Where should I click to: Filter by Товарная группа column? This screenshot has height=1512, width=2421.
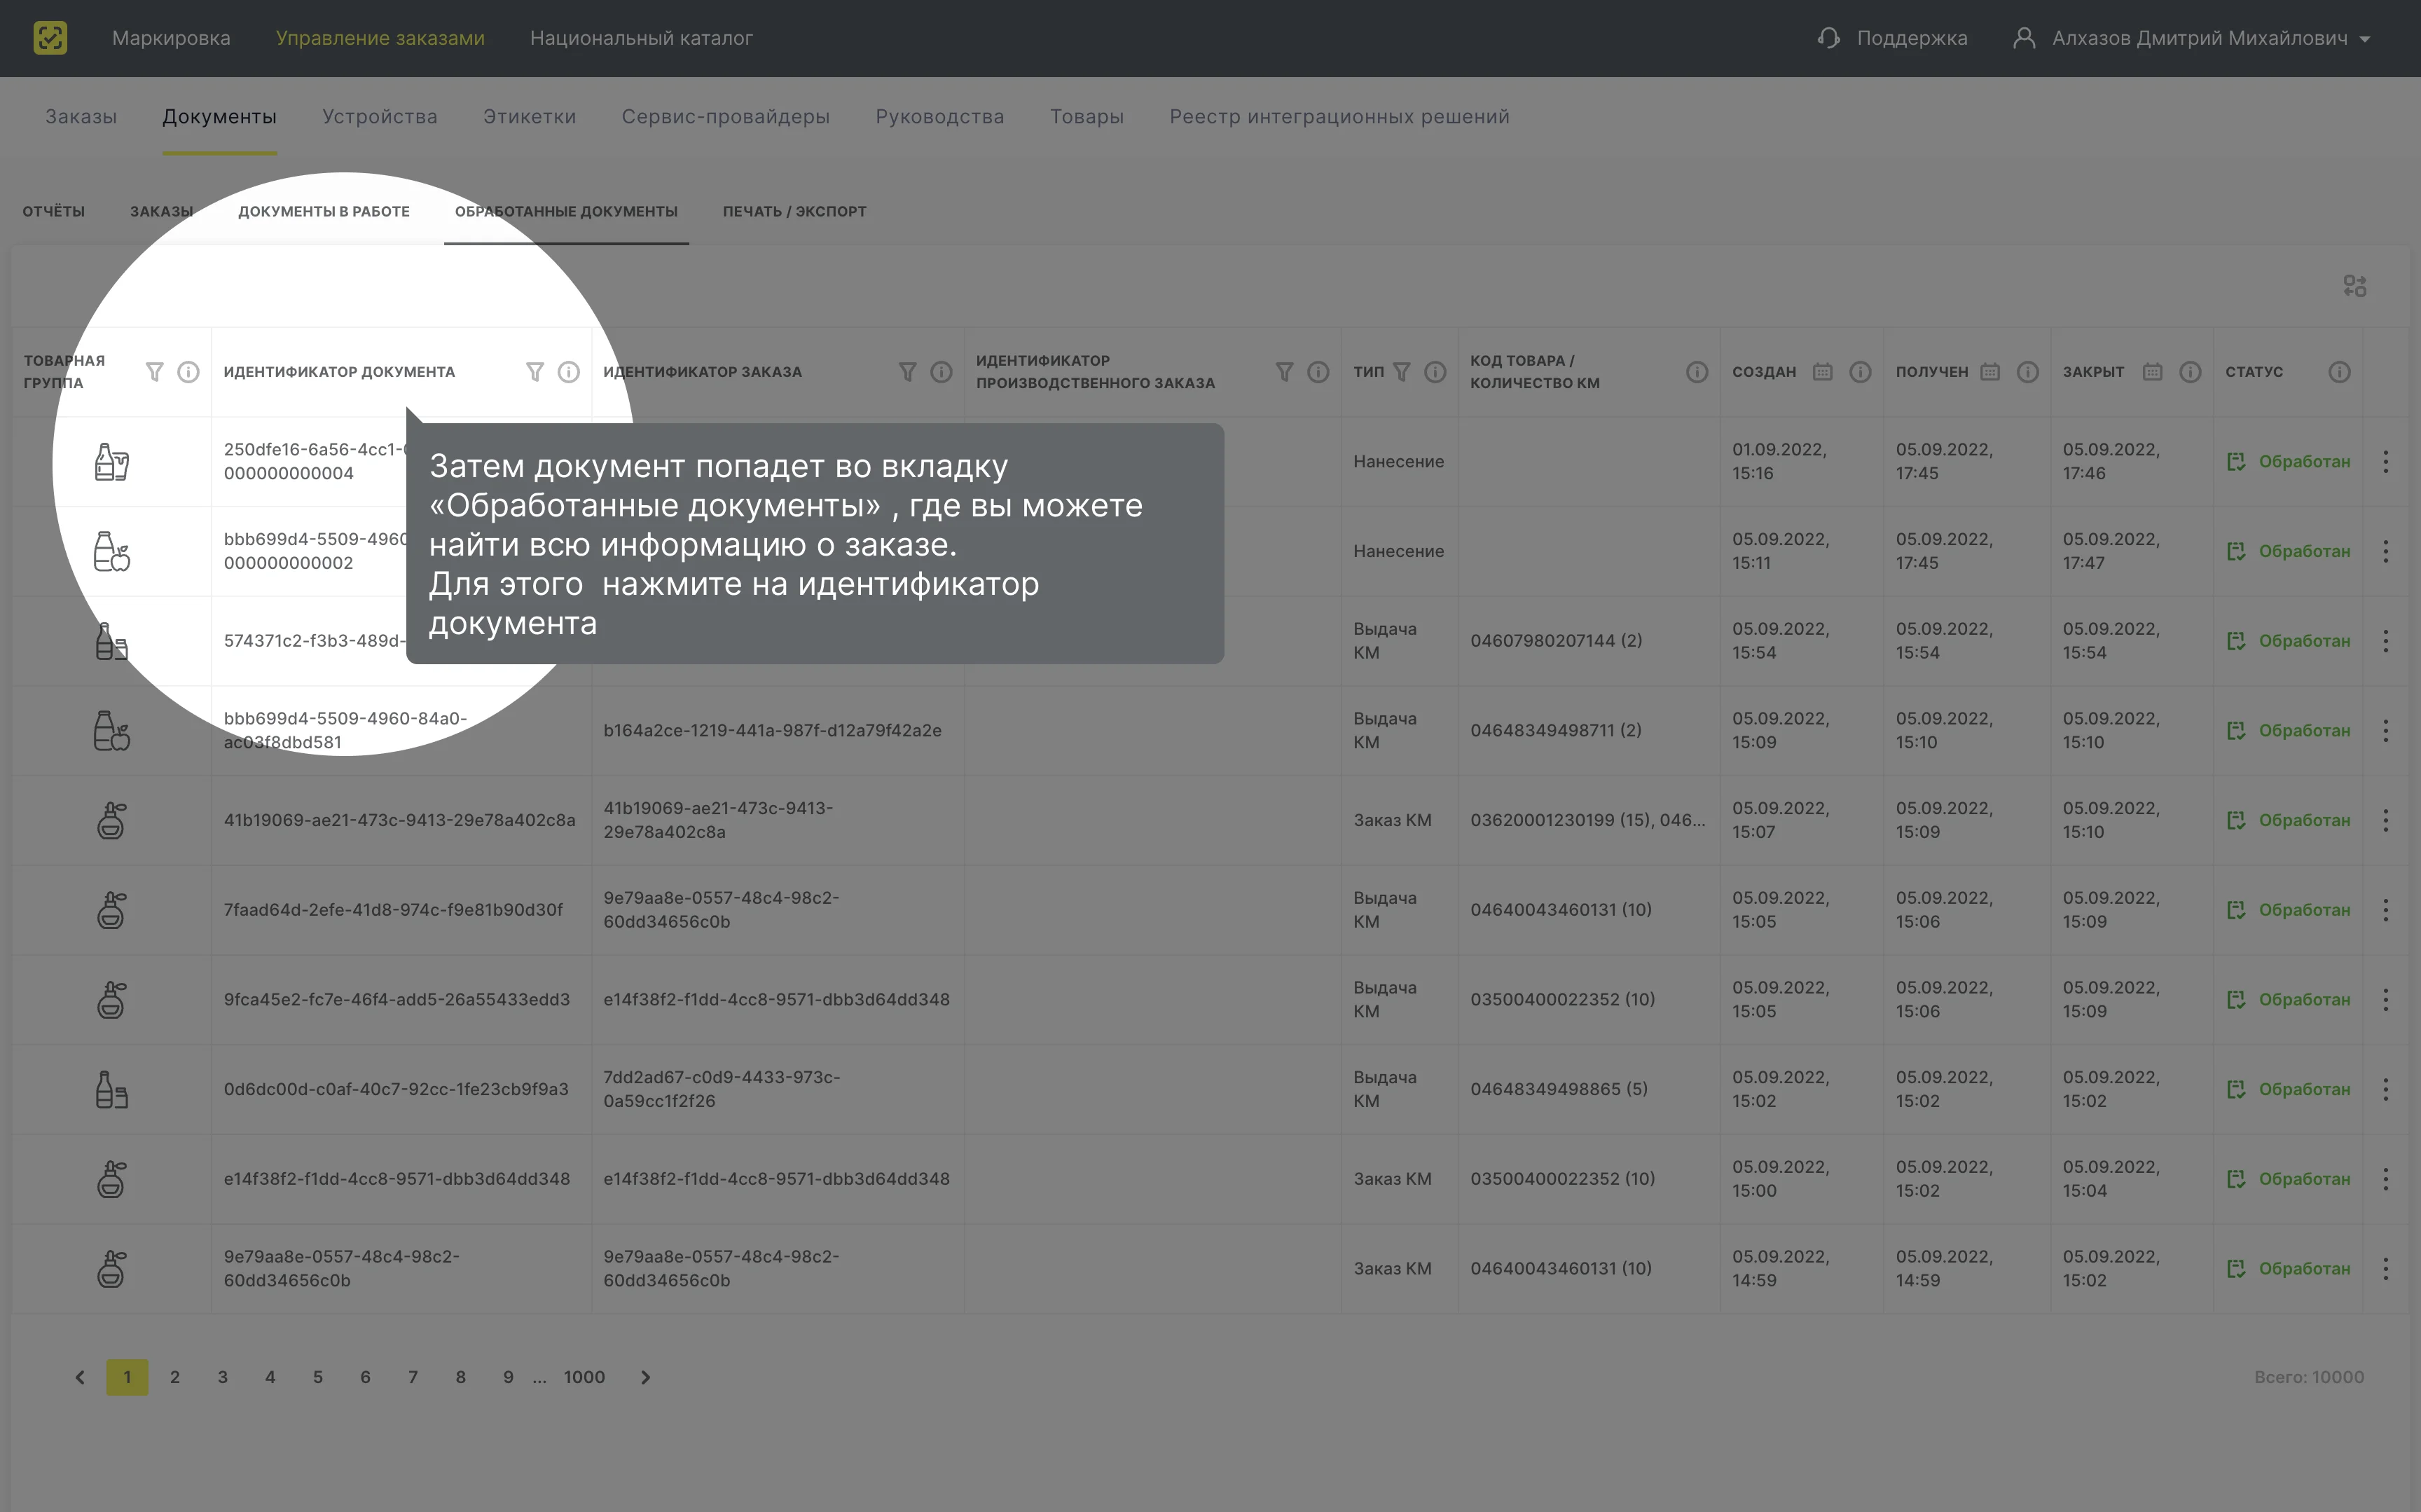[x=154, y=372]
